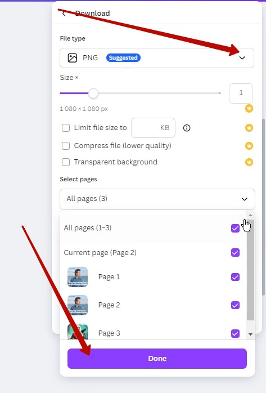
Task: Select All pages (1–3) option
Action: 152,228
